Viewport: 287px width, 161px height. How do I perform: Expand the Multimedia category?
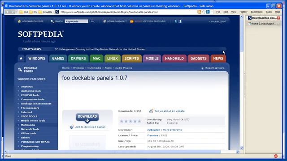coord(28,125)
